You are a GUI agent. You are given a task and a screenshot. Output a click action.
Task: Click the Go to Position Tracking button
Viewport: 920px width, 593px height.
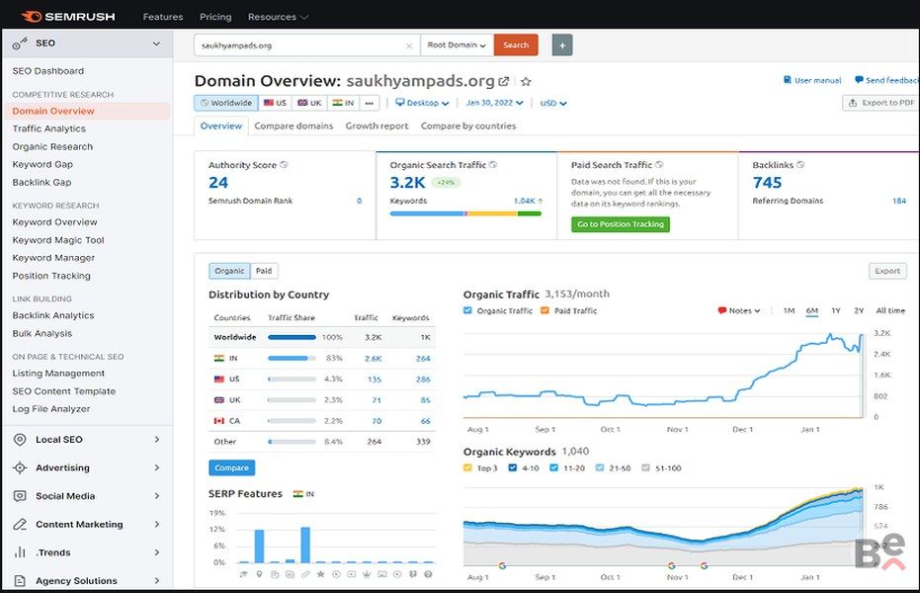pos(621,224)
